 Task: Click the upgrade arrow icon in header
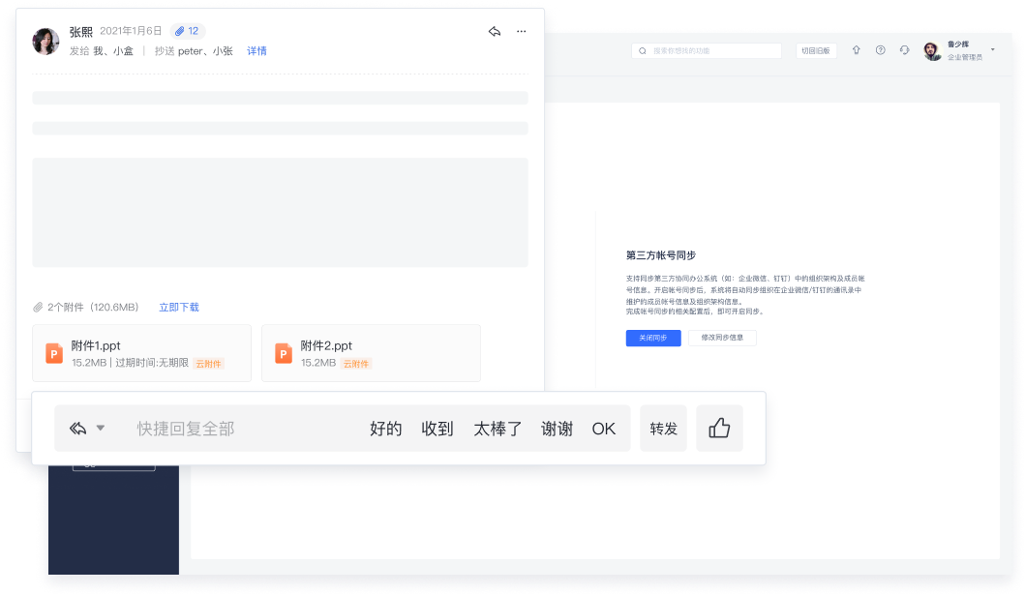pyautogui.click(x=856, y=50)
